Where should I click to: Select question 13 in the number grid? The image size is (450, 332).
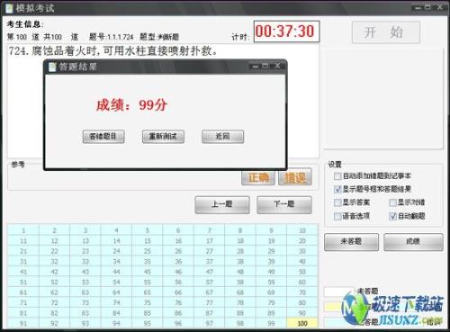click(85, 241)
